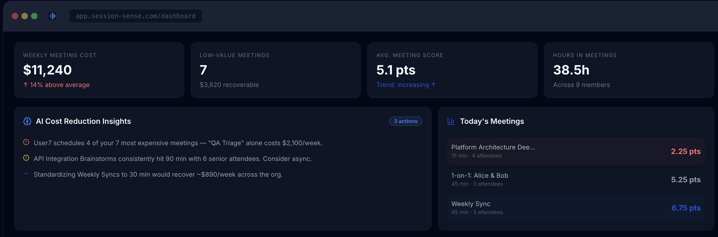Expand the Weekly Sync meeting entry
The image size is (718, 237).
470,204
